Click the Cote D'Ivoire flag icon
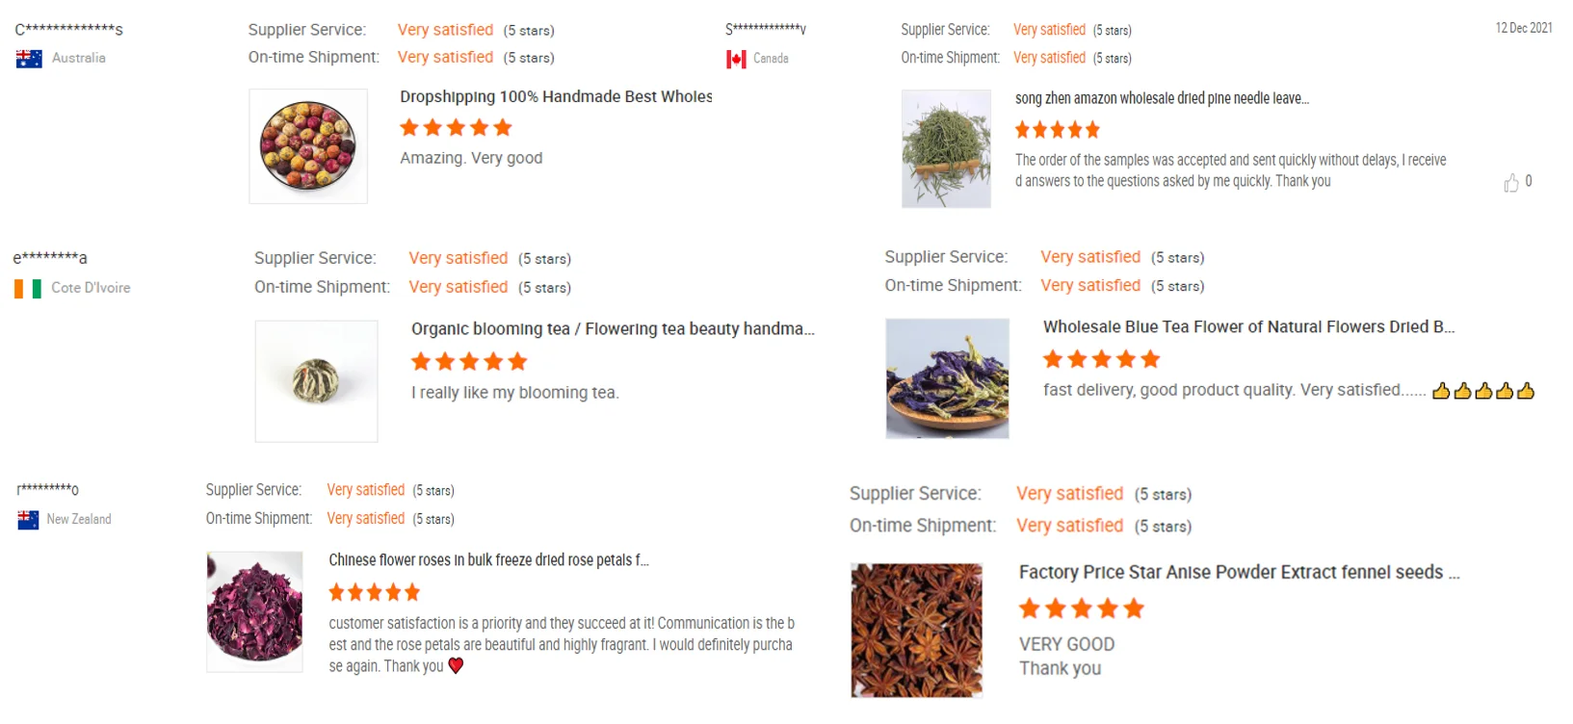The height and width of the screenshot is (724, 1573). pos(28,289)
